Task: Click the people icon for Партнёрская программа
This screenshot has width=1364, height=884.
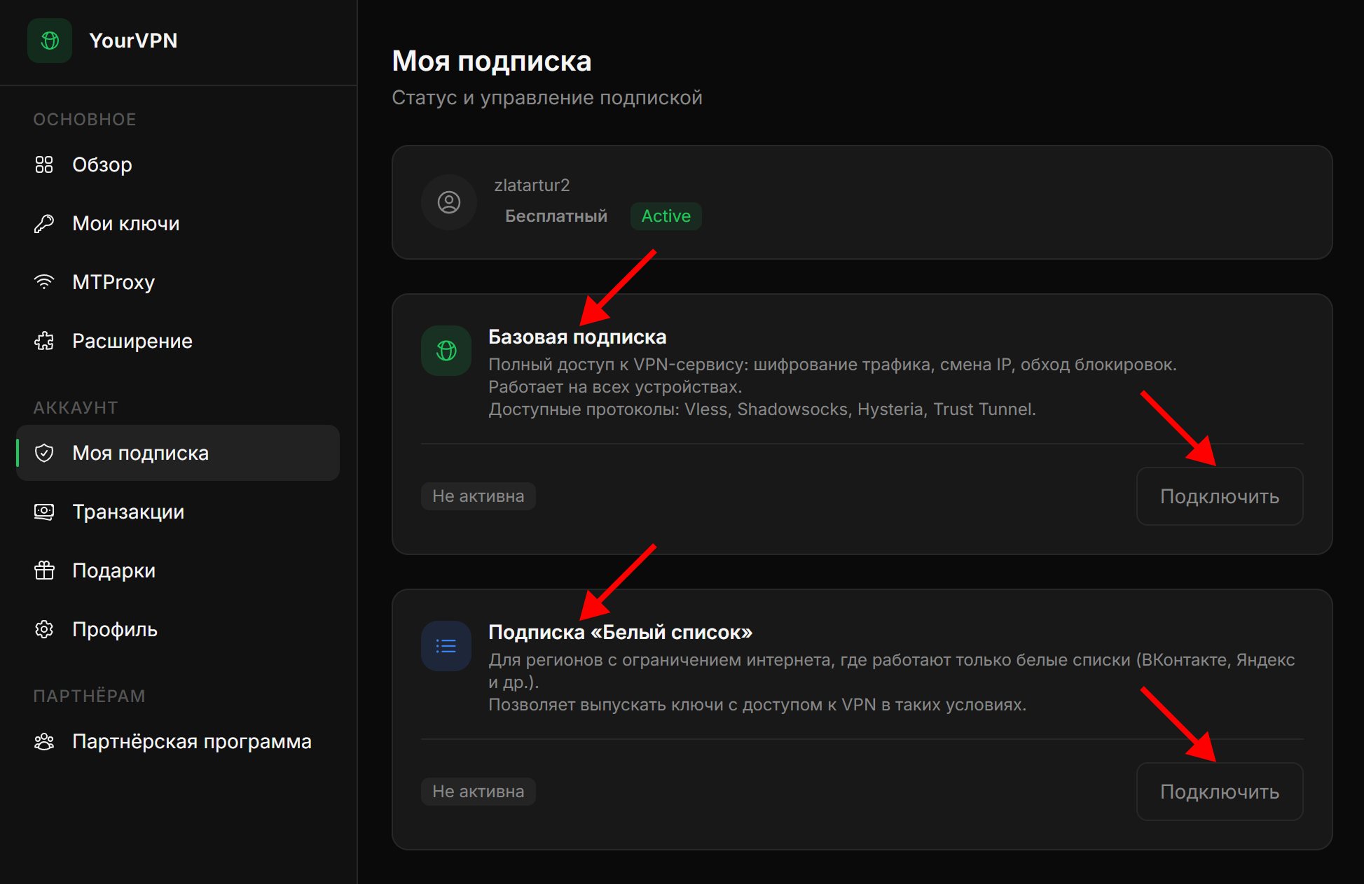Action: tap(44, 741)
